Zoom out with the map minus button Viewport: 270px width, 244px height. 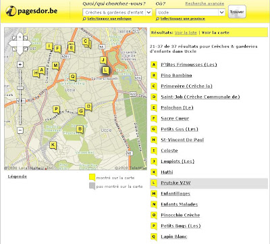click(x=20, y=130)
